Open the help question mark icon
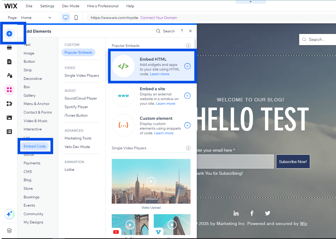 (x=182, y=31)
